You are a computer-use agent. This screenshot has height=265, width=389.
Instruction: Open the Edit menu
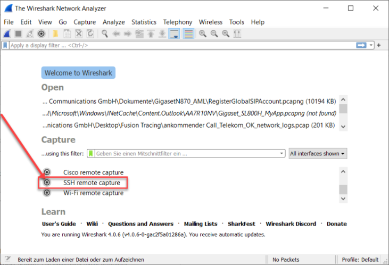click(26, 22)
